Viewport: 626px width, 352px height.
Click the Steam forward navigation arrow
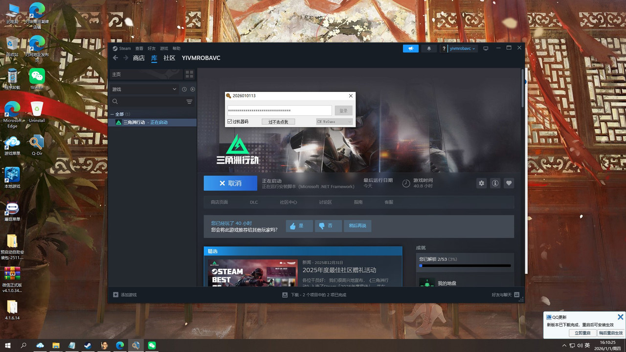pyautogui.click(x=126, y=58)
